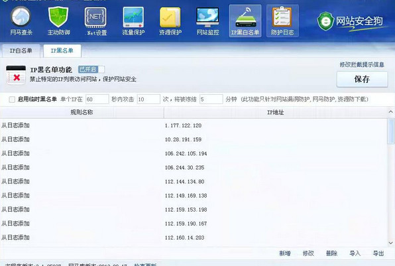Open the 资源保护 folder icon
The width and height of the screenshot is (395, 266).
click(x=170, y=21)
